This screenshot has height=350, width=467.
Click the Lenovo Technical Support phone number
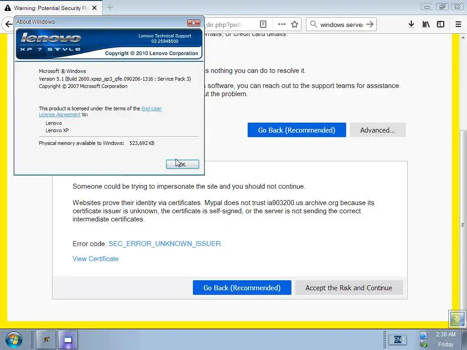pyautogui.click(x=165, y=41)
